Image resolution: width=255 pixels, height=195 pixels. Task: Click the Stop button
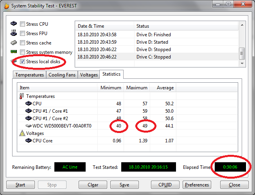point(52,185)
